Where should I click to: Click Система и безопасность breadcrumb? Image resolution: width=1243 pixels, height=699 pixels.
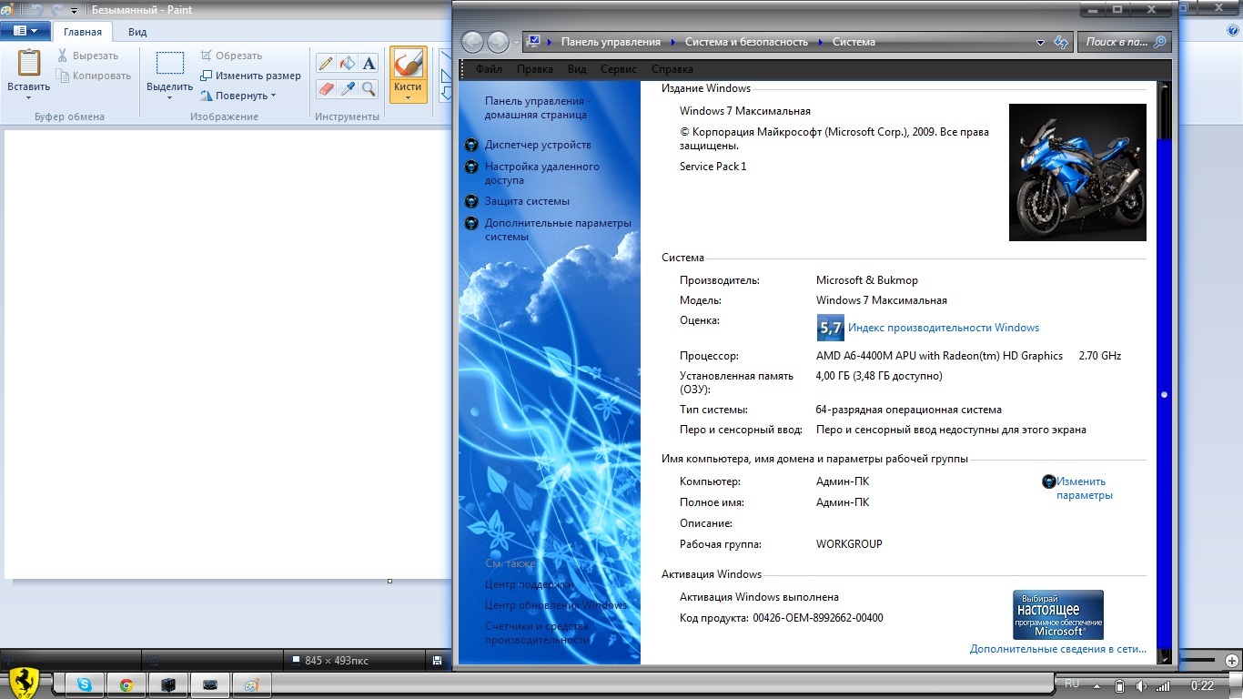tap(746, 42)
